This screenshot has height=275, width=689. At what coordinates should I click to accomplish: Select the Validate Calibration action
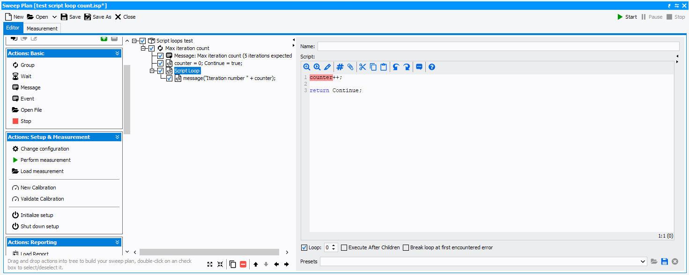pos(38,199)
